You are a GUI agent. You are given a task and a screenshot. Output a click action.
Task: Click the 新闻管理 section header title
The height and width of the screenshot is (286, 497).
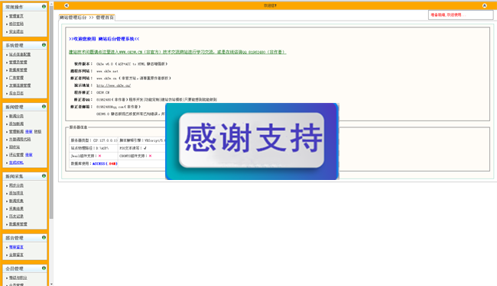pos(15,107)
